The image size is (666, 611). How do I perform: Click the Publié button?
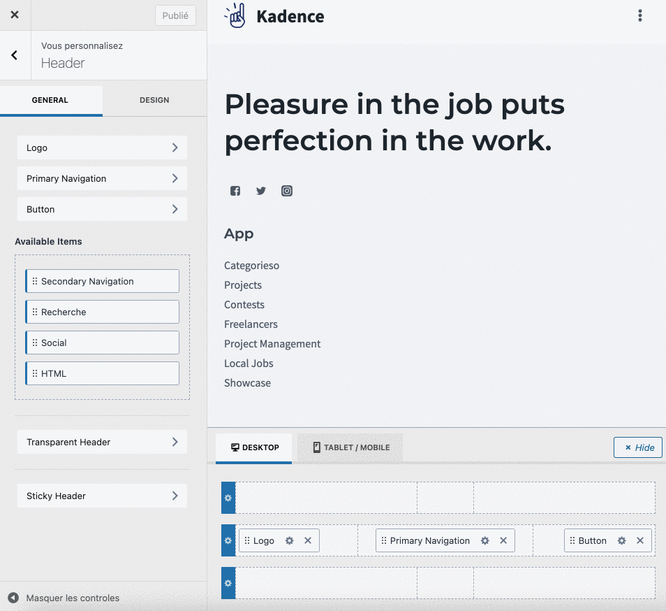click(175, 15)
